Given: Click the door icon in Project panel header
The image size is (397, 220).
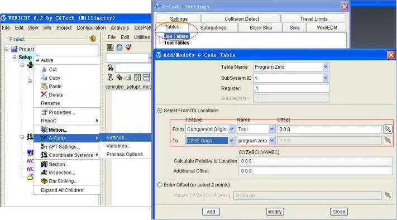Looking at the screenshot, I should click(x=93, y=39).
